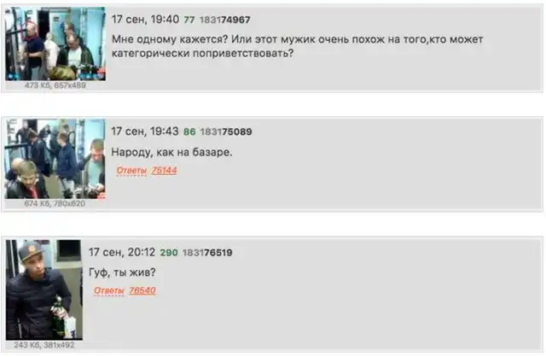Click the message text 'Гуф, ты жив?'
Image resolution: width=546 pixels, height=357 pixels.
tap(122, 272)
